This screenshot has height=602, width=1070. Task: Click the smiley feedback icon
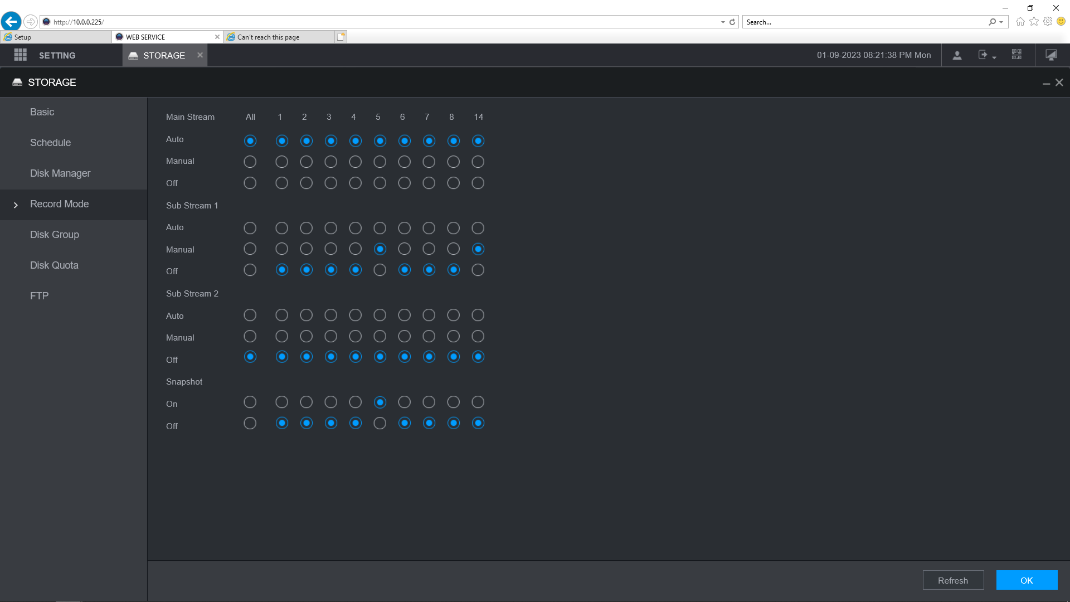(1061, 21)
